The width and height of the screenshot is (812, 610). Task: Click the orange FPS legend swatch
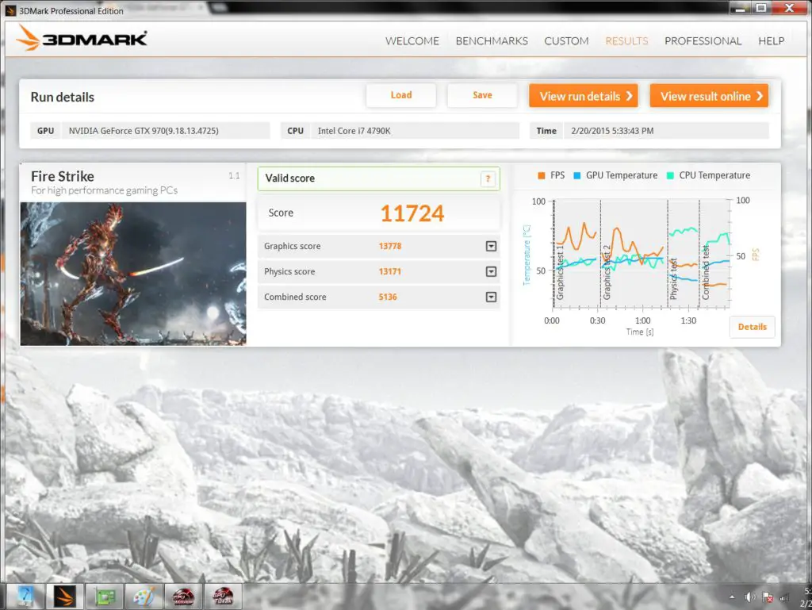pyautogui.click(x=541, y=175)
